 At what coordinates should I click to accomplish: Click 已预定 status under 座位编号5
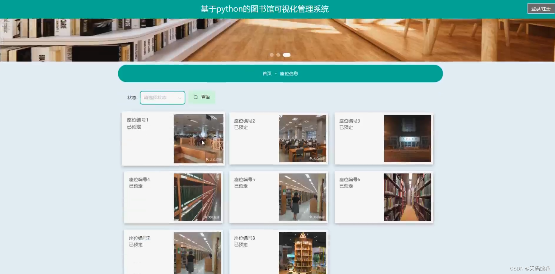point(241,186)
